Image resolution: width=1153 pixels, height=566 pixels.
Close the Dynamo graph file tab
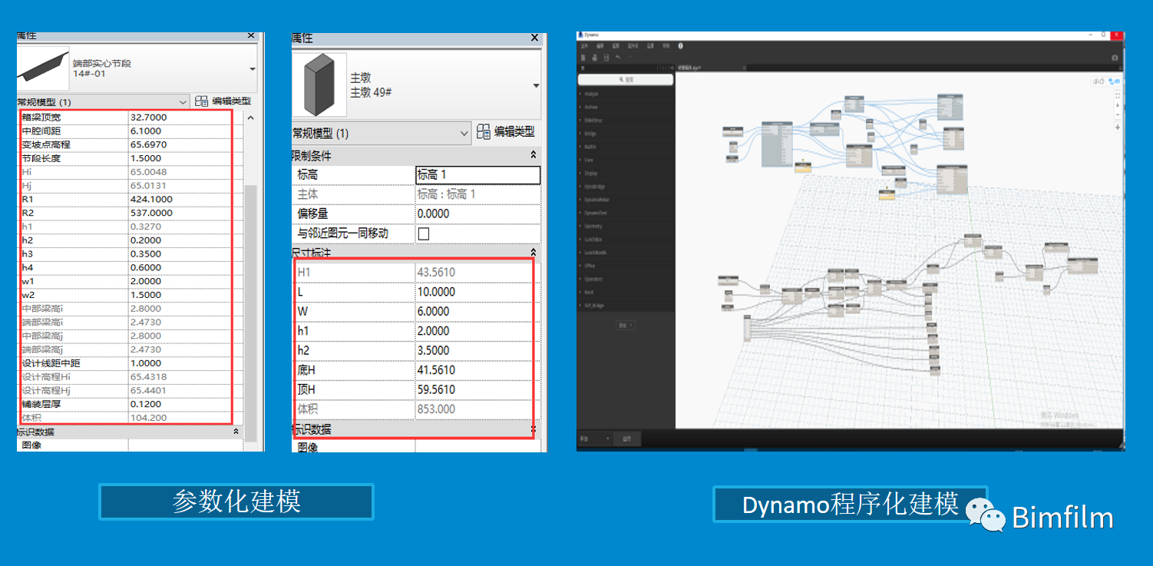click(x=744, y=68)
